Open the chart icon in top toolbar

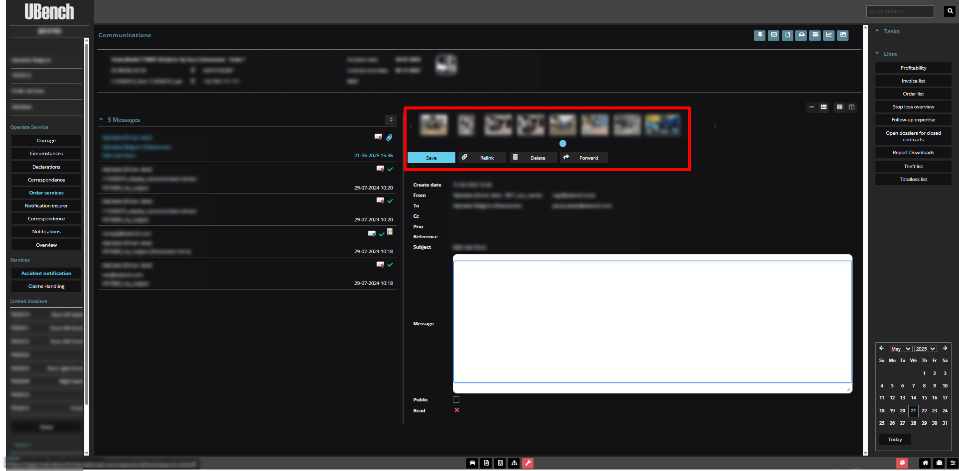(829, 35)
